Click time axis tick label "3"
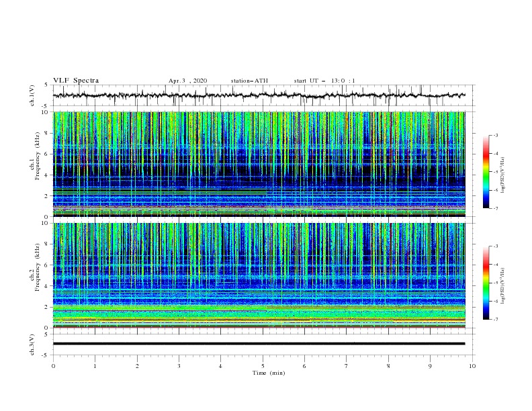The image size is (532, 411). [179, 366]
